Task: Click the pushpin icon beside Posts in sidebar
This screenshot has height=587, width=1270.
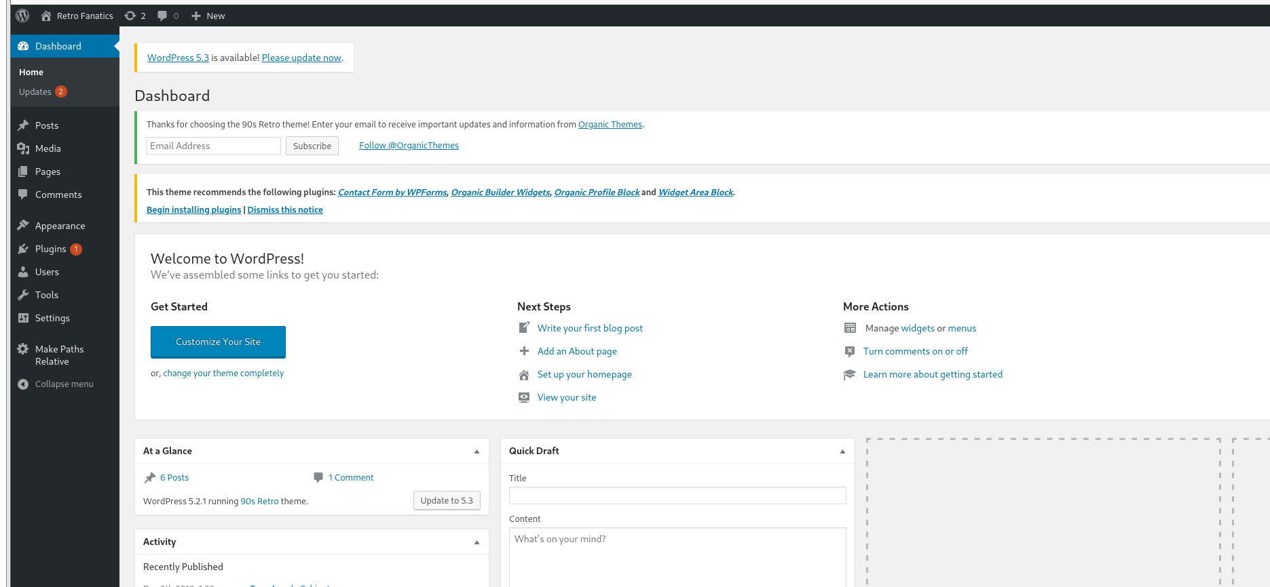Action: [x=23, y=125]
